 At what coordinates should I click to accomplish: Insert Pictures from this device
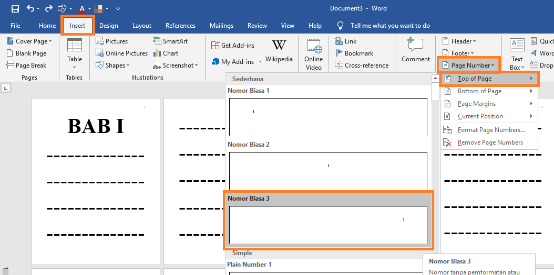coord(111,41)
